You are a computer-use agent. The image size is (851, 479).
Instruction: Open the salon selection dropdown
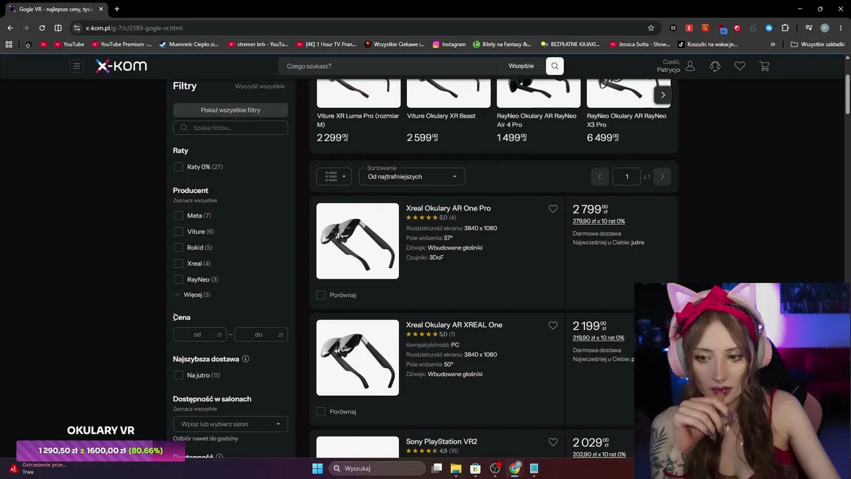pyautogui.click(x=231, y=424)
